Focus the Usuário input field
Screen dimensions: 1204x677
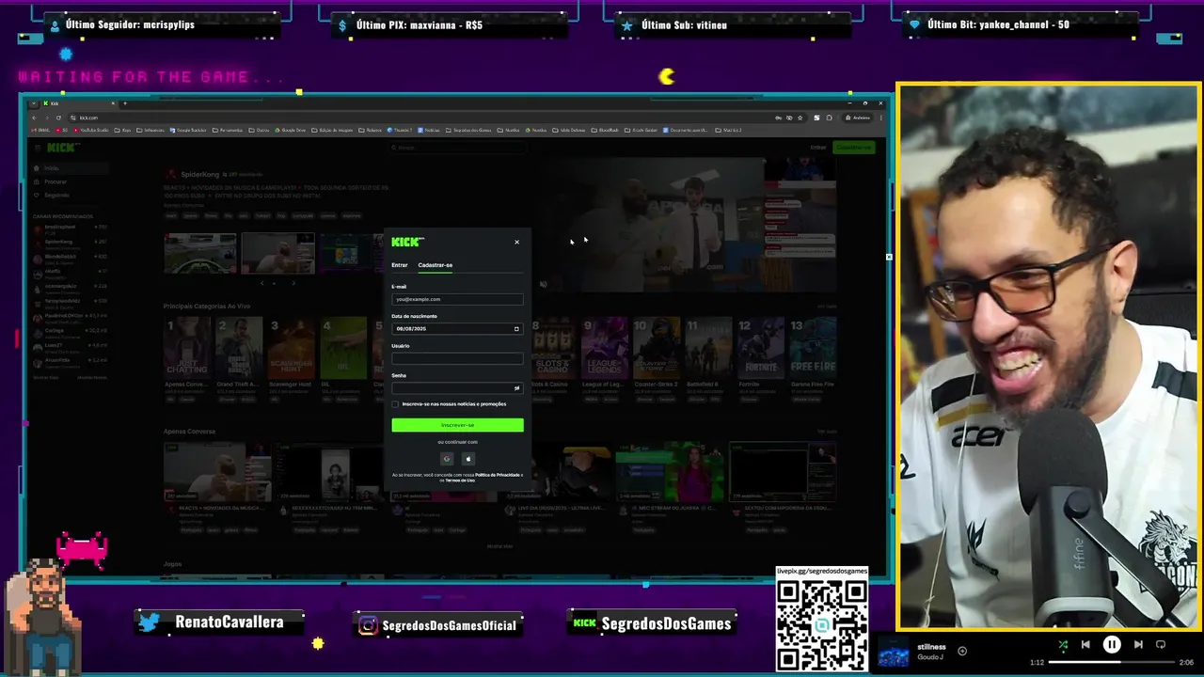coord(457,358)
